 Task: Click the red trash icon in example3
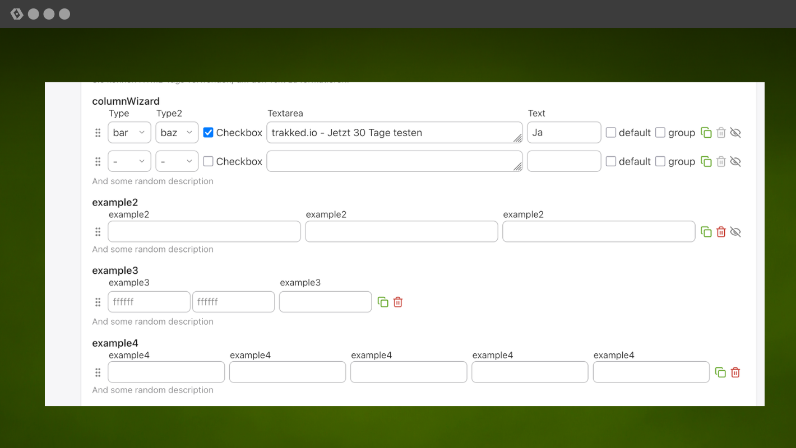[x=398, y=302]
